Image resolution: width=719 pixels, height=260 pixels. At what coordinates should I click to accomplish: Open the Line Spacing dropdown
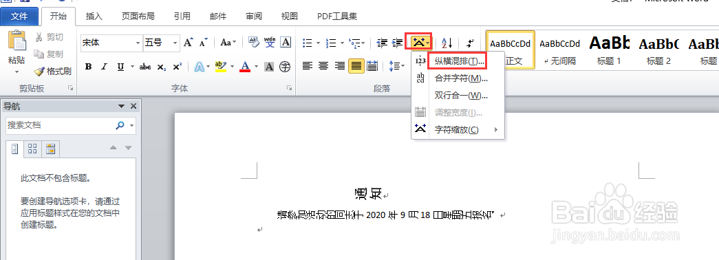[396, 66]
